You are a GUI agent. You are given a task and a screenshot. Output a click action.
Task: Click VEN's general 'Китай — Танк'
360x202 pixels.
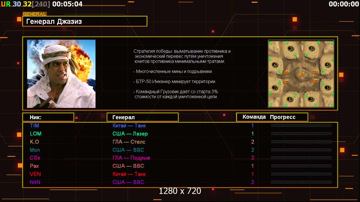[129, 174]
